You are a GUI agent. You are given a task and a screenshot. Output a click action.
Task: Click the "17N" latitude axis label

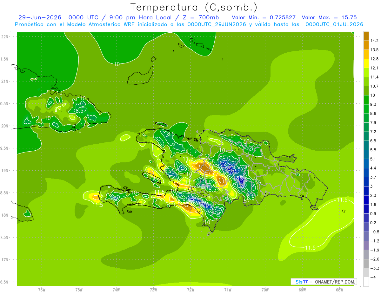pyautogui.click(x=5, y=260)
